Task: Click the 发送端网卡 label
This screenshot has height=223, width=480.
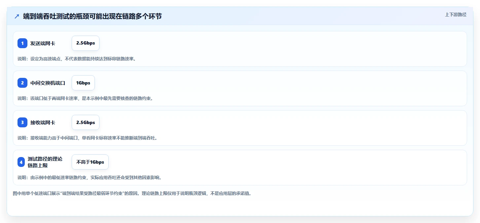Action: pos(43,43)
